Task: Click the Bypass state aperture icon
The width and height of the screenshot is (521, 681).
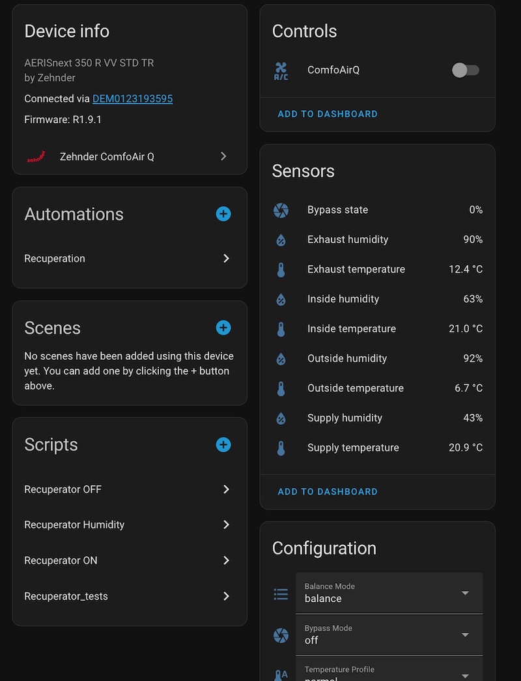Action: (x=281, y=210)
